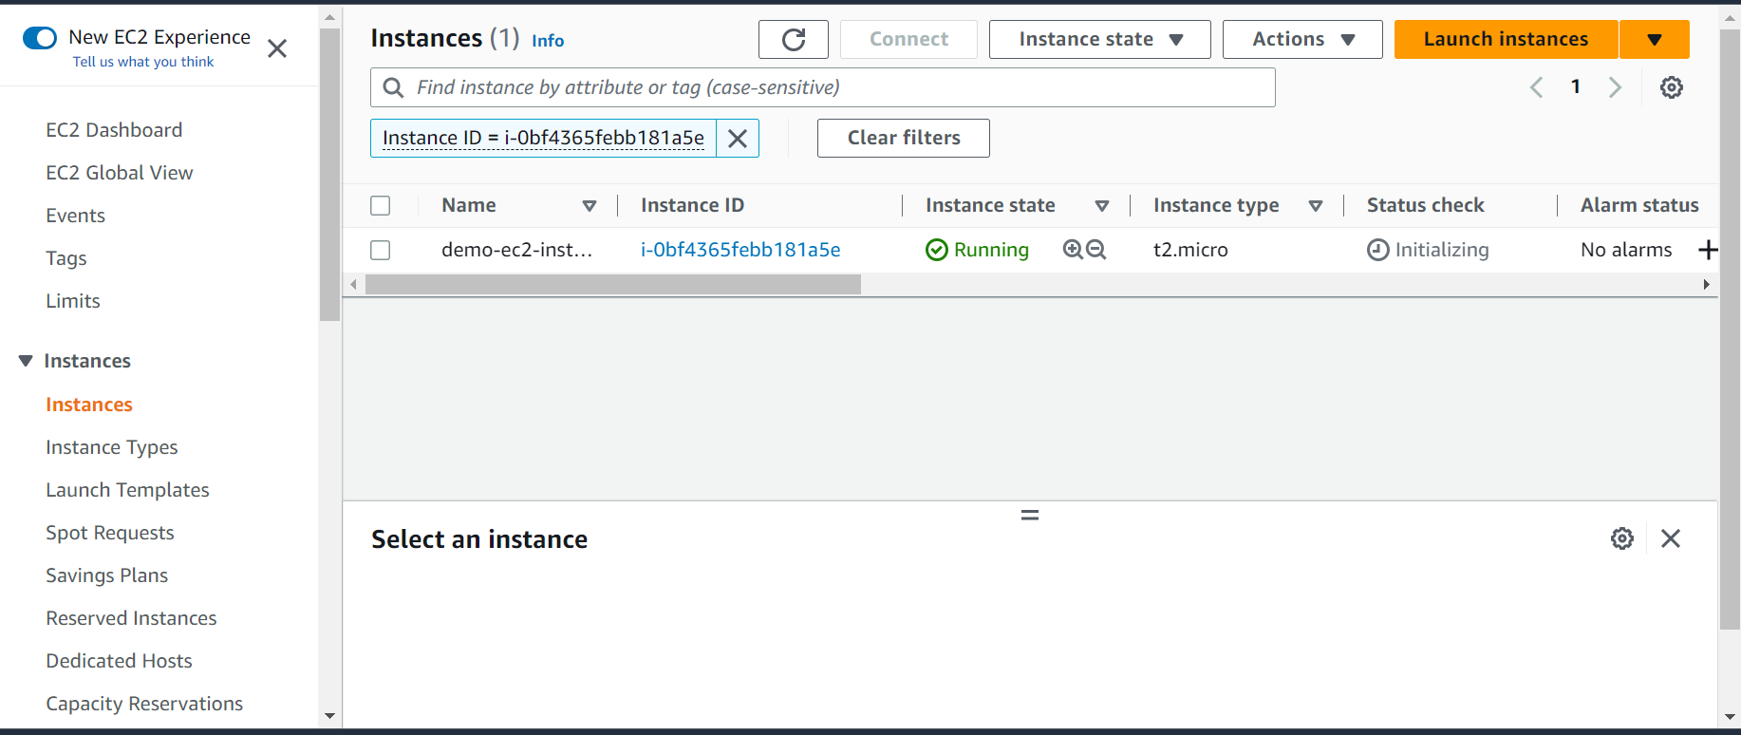Sort by the Instance state column arrow
The image size is (1741, 735).
coord(1102,206)
